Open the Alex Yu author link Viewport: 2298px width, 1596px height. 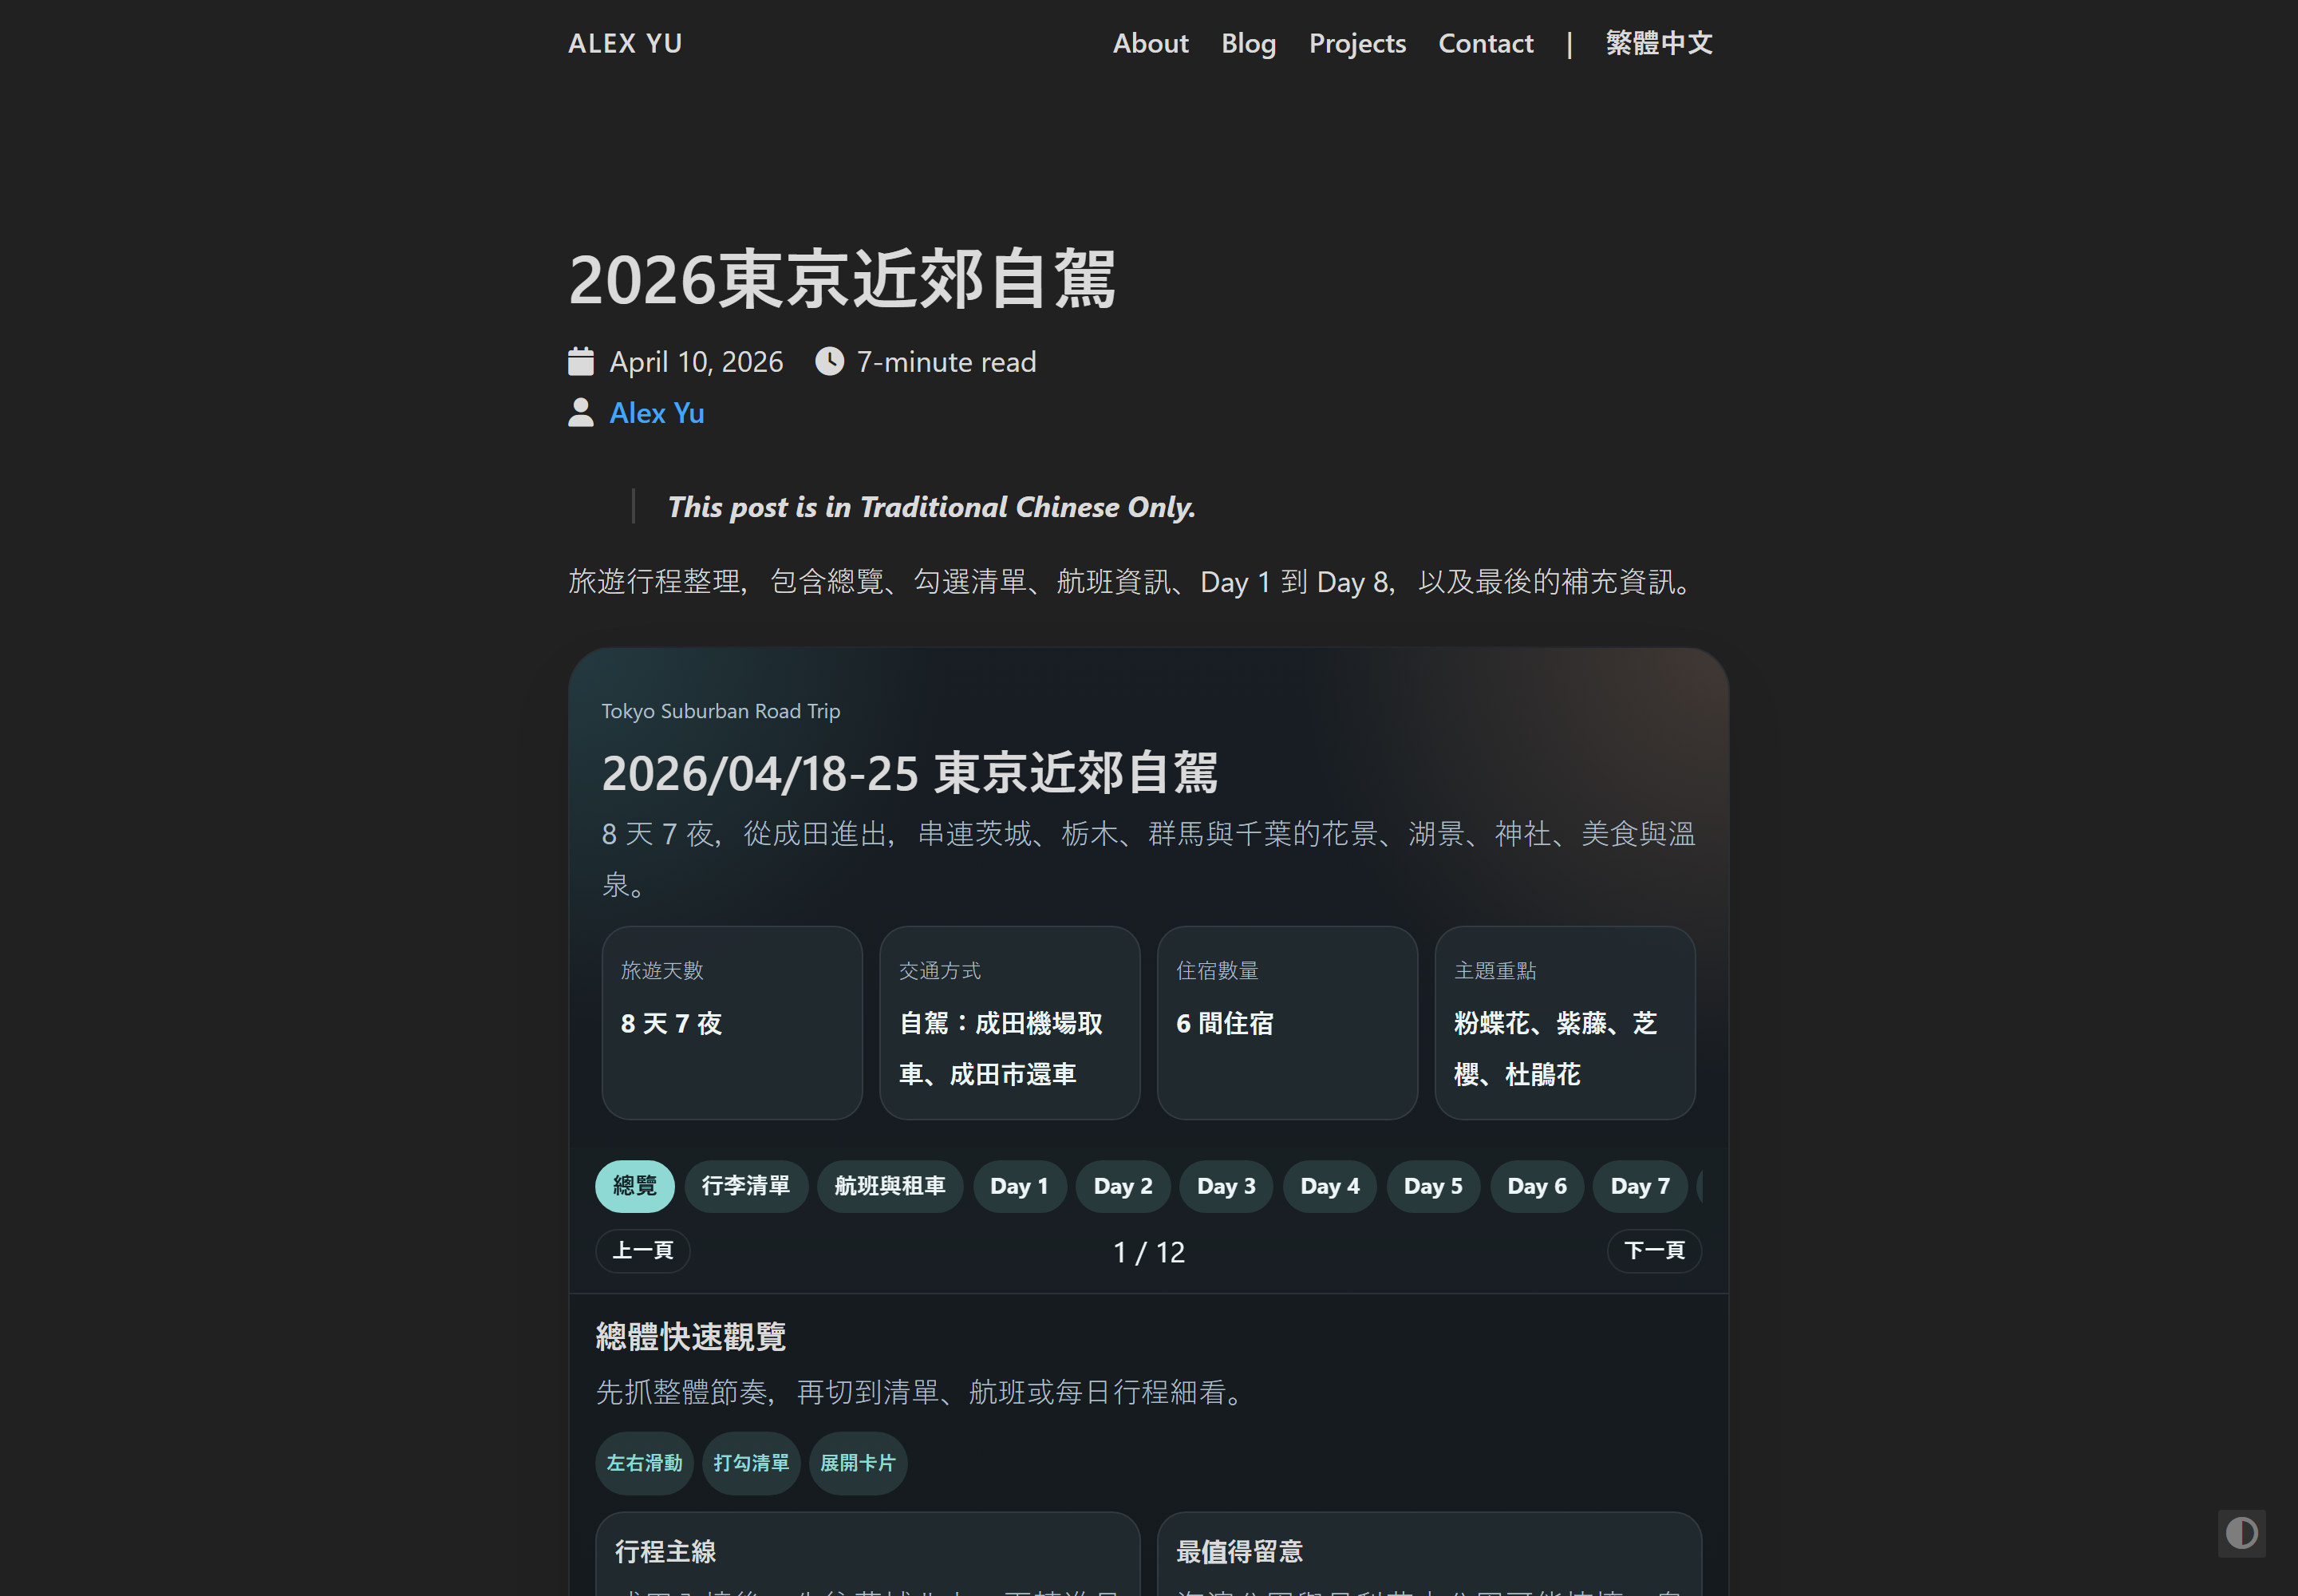[657, 413]
